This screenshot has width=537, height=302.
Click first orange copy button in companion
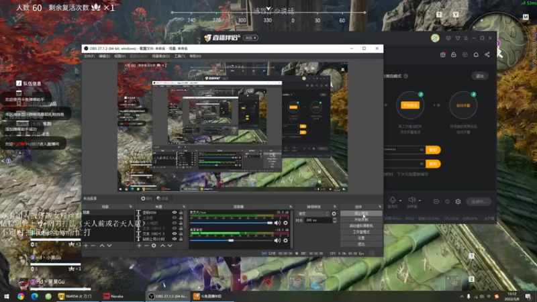[x=433, y=150]
